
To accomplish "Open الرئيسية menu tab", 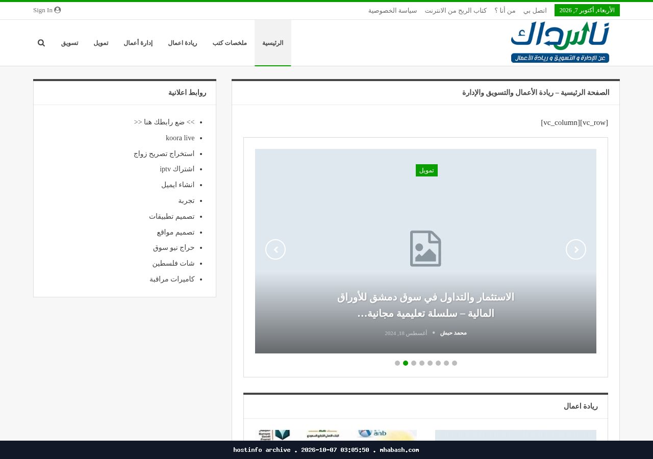I will [x=273, y=43].
